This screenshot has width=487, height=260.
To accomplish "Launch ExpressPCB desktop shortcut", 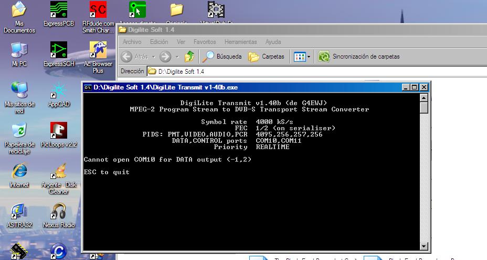I will (x=59, y=9).
